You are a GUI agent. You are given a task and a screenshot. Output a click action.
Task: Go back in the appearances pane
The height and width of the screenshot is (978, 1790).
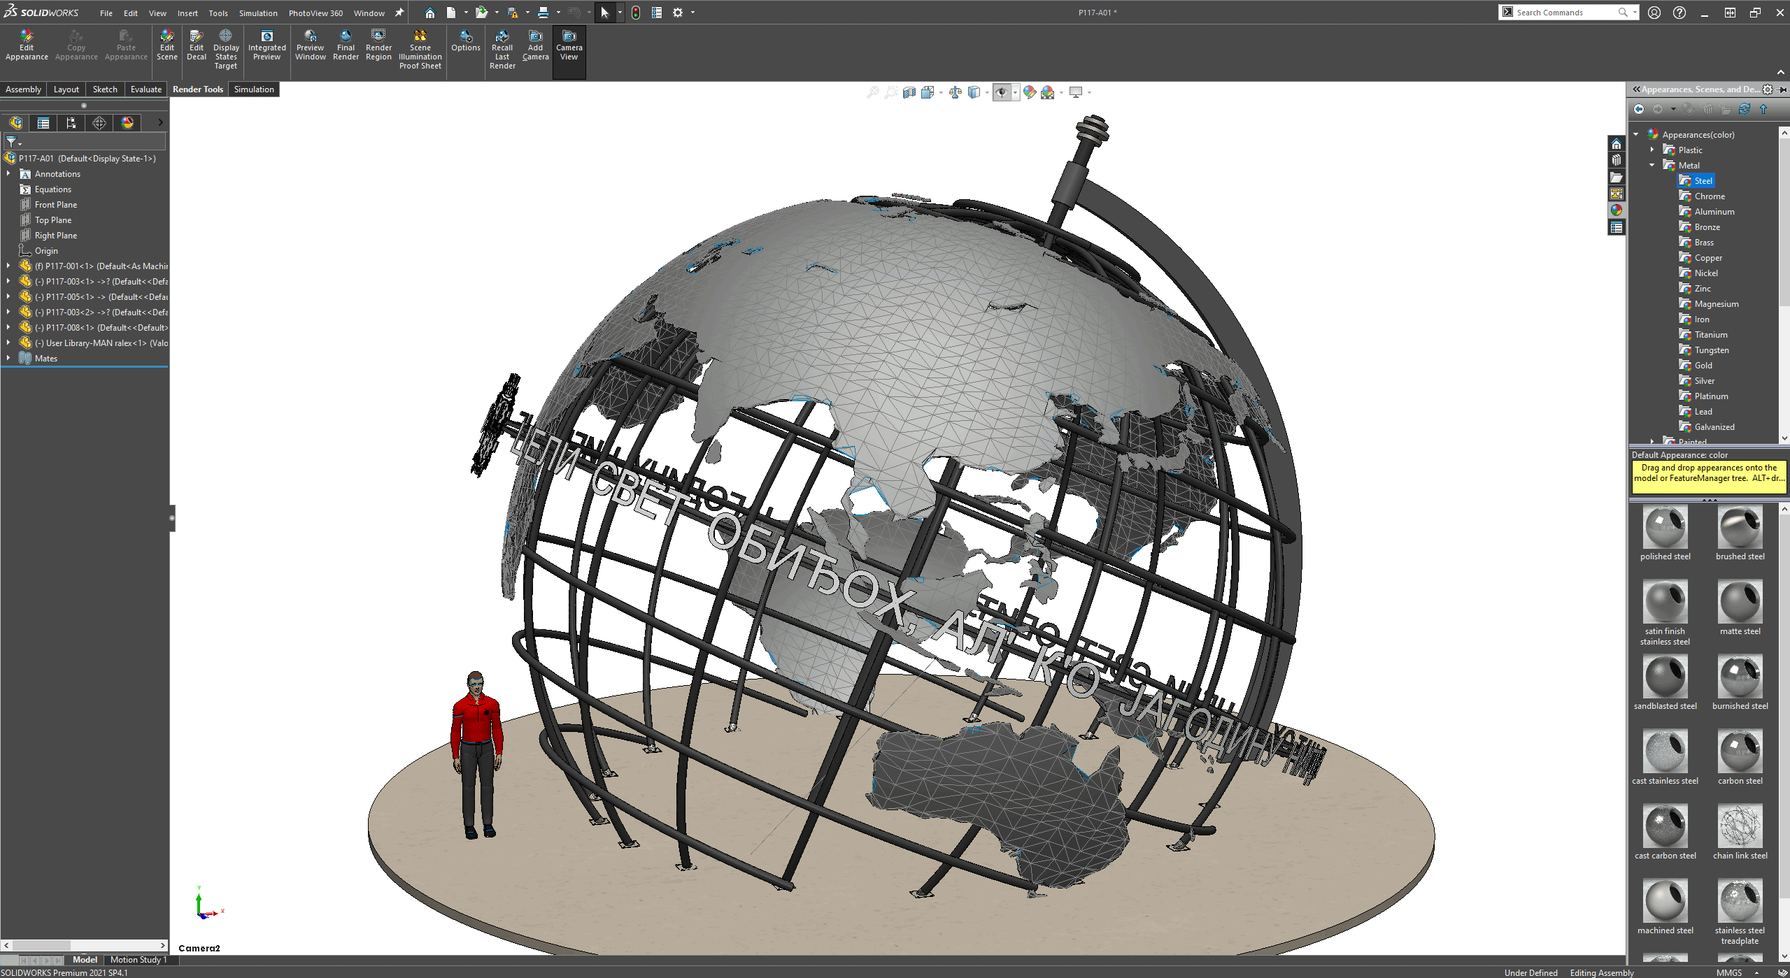pyautogui.click(x=1639, y=109)
